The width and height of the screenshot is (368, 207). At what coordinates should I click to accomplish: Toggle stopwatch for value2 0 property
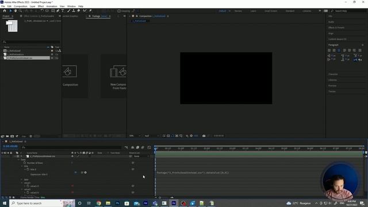pos(28,193)
